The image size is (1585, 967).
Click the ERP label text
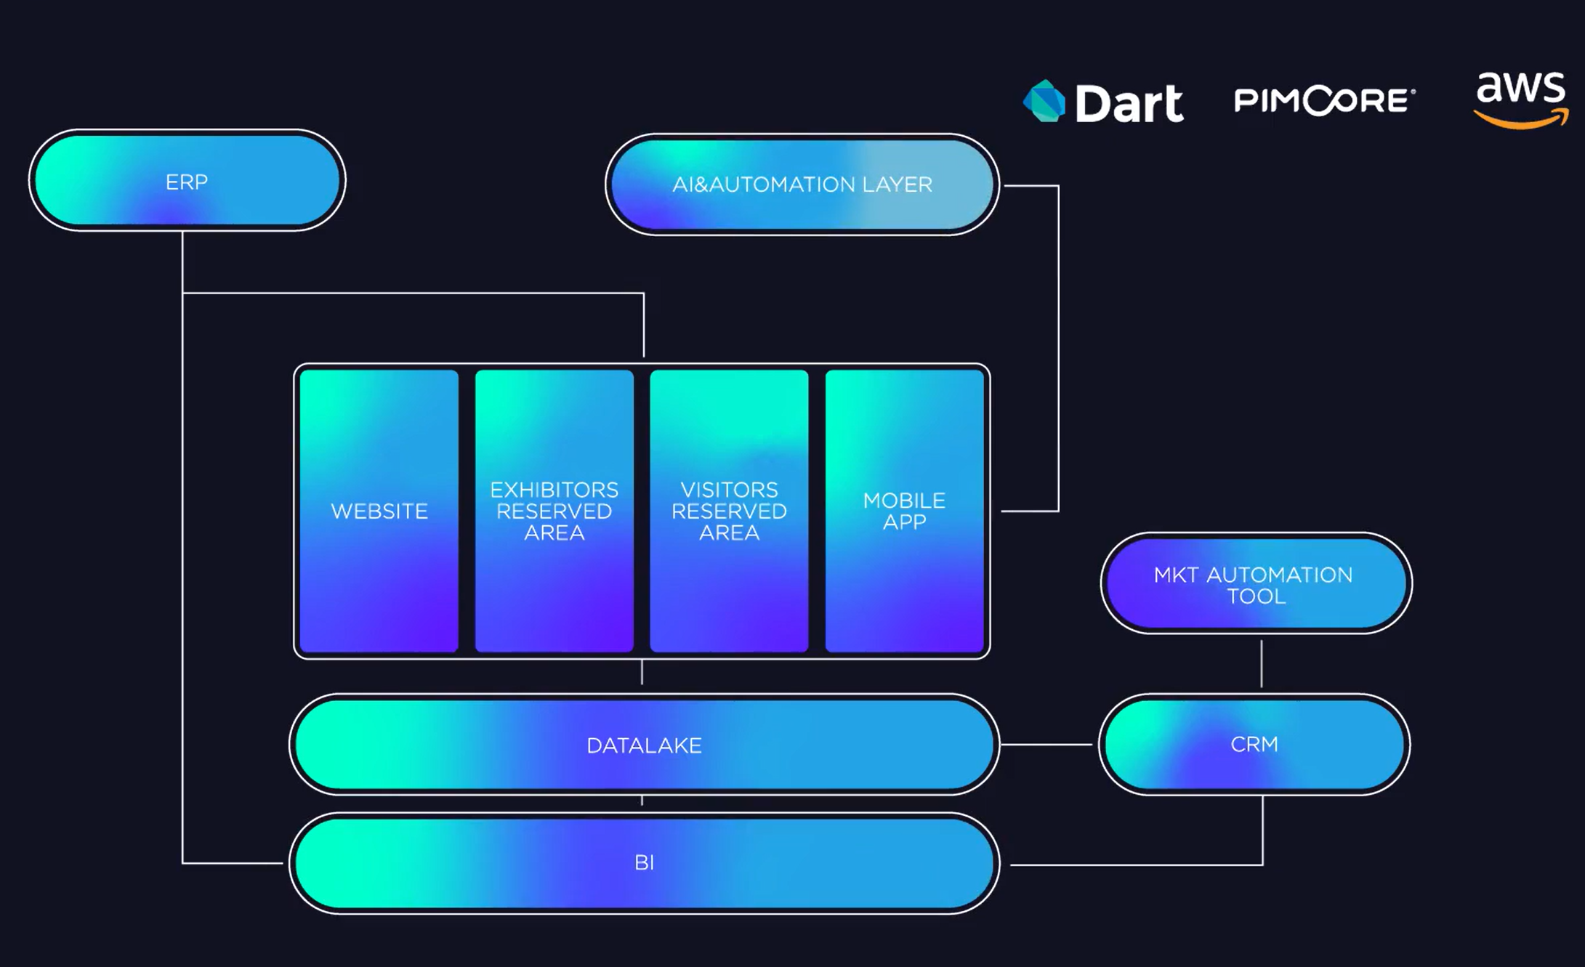(187, 182)
